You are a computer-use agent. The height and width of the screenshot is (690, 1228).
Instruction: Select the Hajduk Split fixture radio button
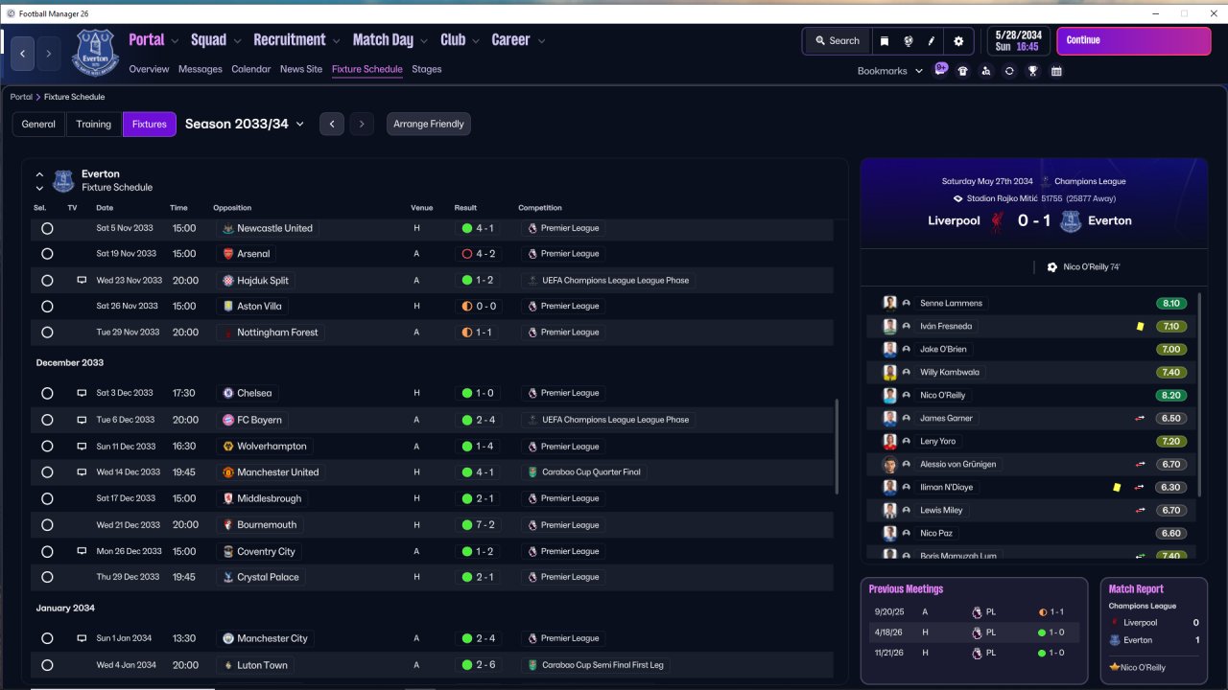(x=47, y=281)
